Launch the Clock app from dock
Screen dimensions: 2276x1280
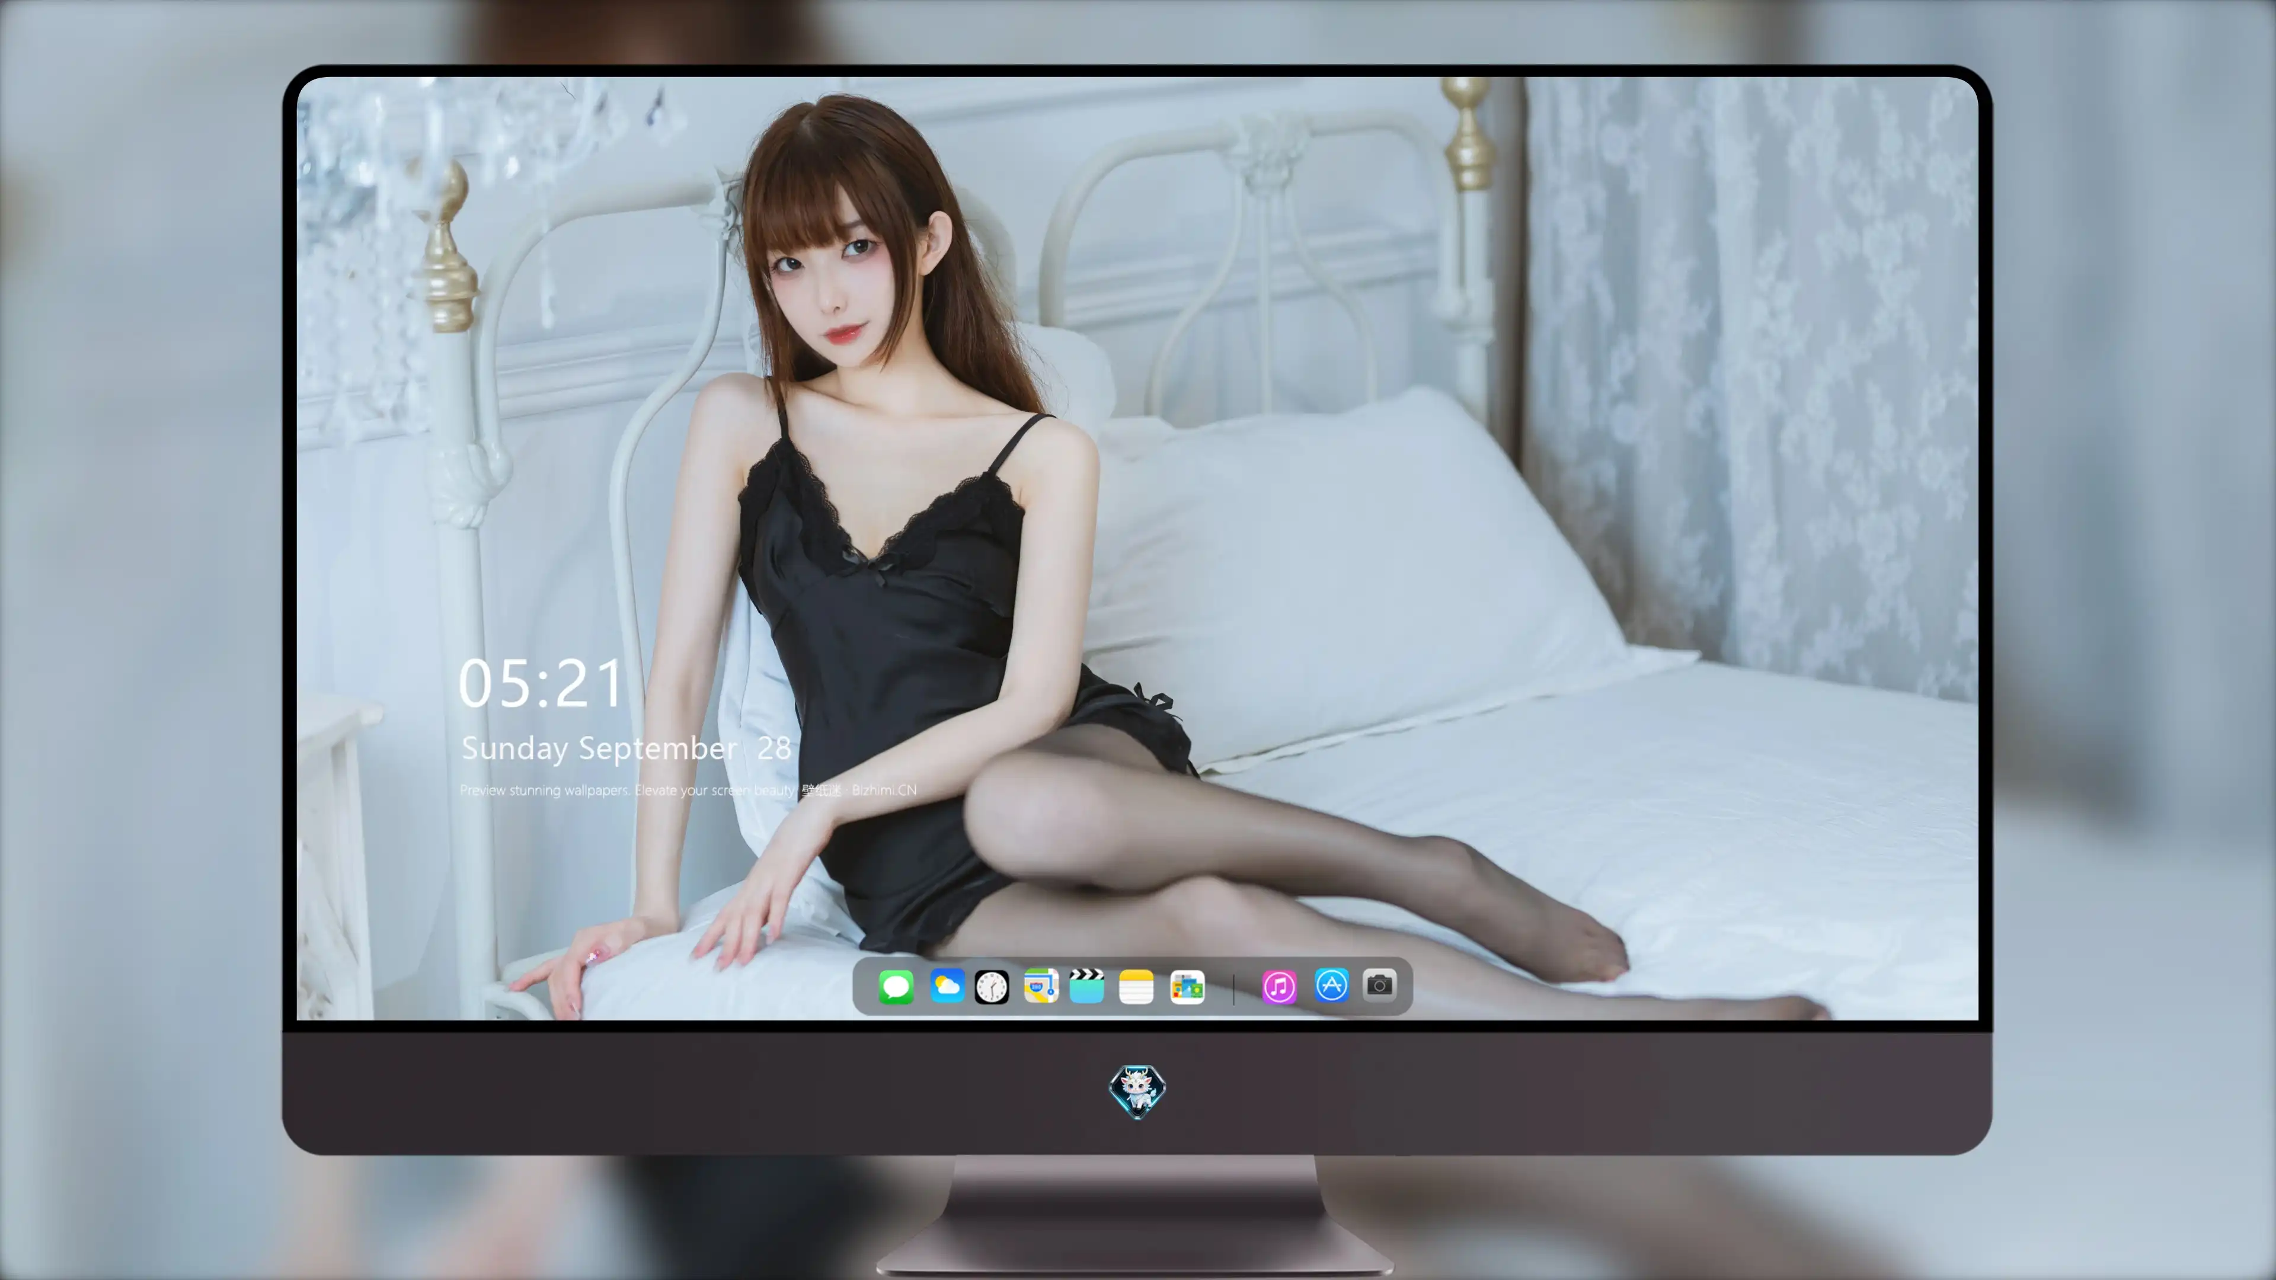click(x=992, y=987)
